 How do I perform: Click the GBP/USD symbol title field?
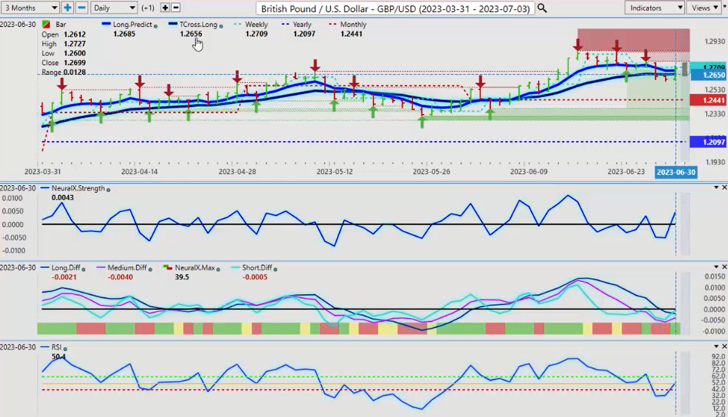pos(395,8)
